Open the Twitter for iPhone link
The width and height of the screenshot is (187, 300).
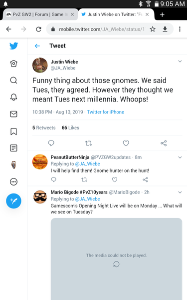click(106, 112)
